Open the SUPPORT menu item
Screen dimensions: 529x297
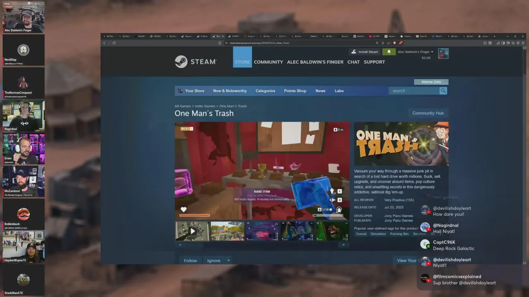374,62
